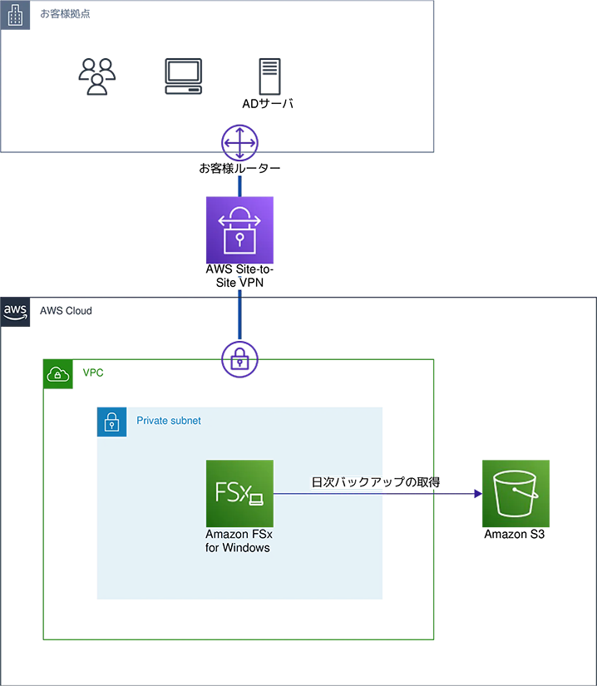Select the お客様拠点 group title
The height and width of the screenshot is (686, 597).
coord(65,14)
